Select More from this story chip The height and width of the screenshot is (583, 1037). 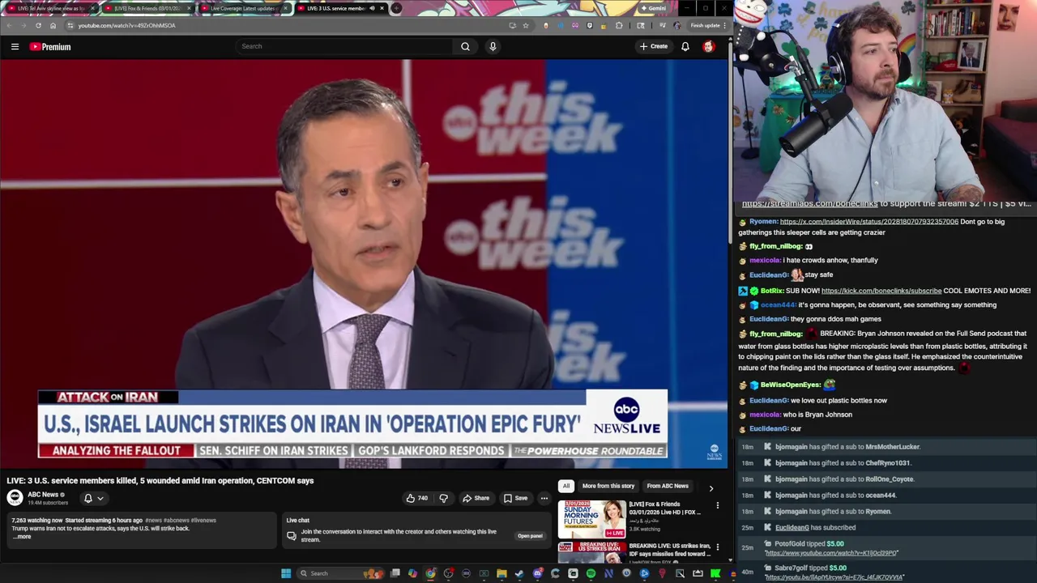tap(608, 486)
